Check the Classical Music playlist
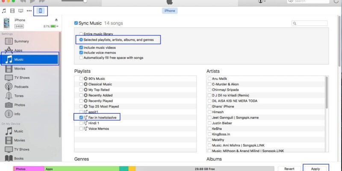The width and height of the screenshot is (342, 171). pos(81,84)
